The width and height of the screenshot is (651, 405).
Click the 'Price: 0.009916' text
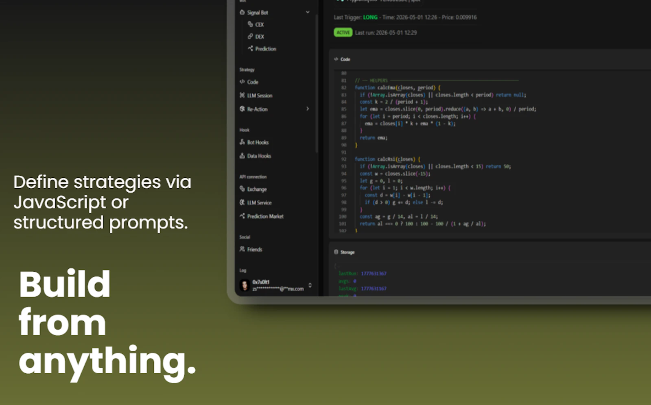(x=459, y=17)
